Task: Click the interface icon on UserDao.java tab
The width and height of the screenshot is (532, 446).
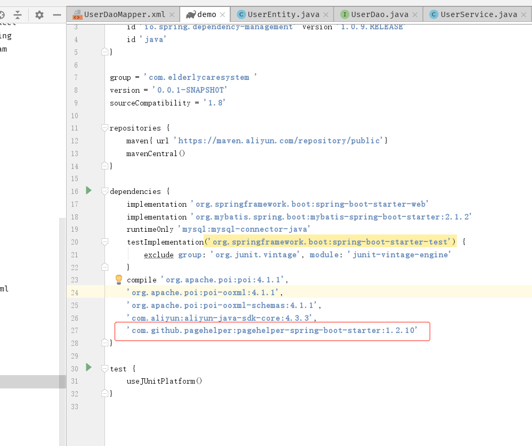Action: tap(345, 14)
